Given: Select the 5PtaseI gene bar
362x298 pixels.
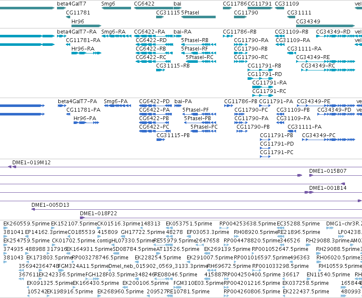Looking at the screenshot, I should [198, 17].
